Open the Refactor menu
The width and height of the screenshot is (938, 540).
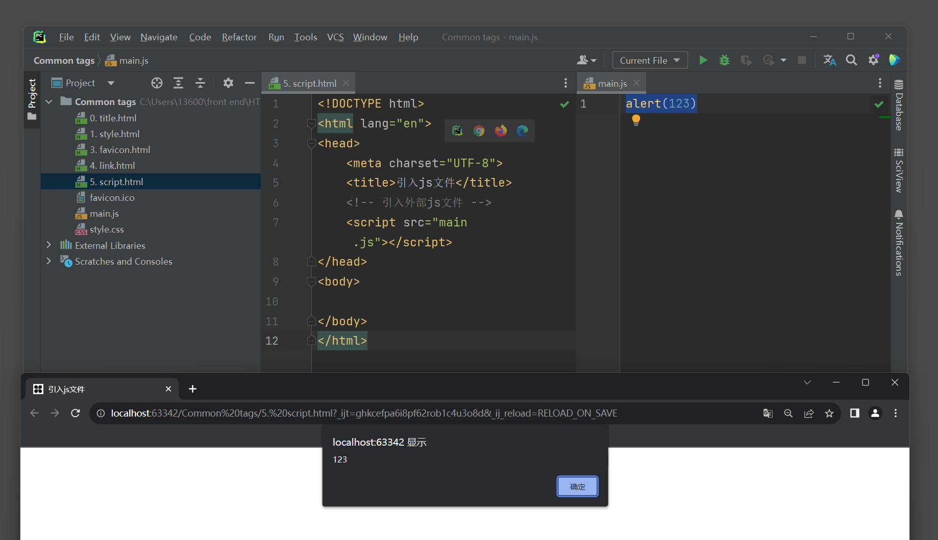[239, 37]
